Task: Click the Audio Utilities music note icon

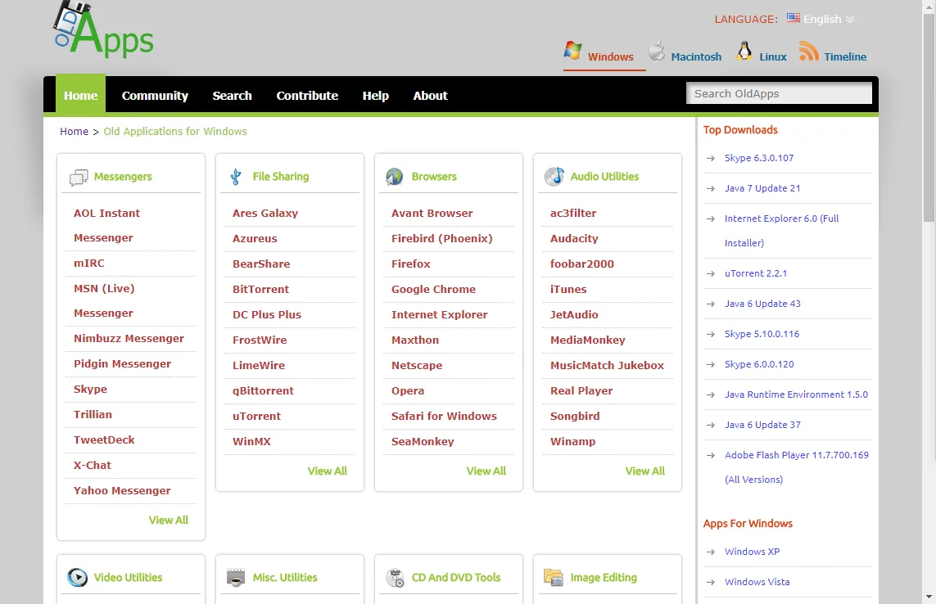Action: pyautogui.click(x=554, y=177)
